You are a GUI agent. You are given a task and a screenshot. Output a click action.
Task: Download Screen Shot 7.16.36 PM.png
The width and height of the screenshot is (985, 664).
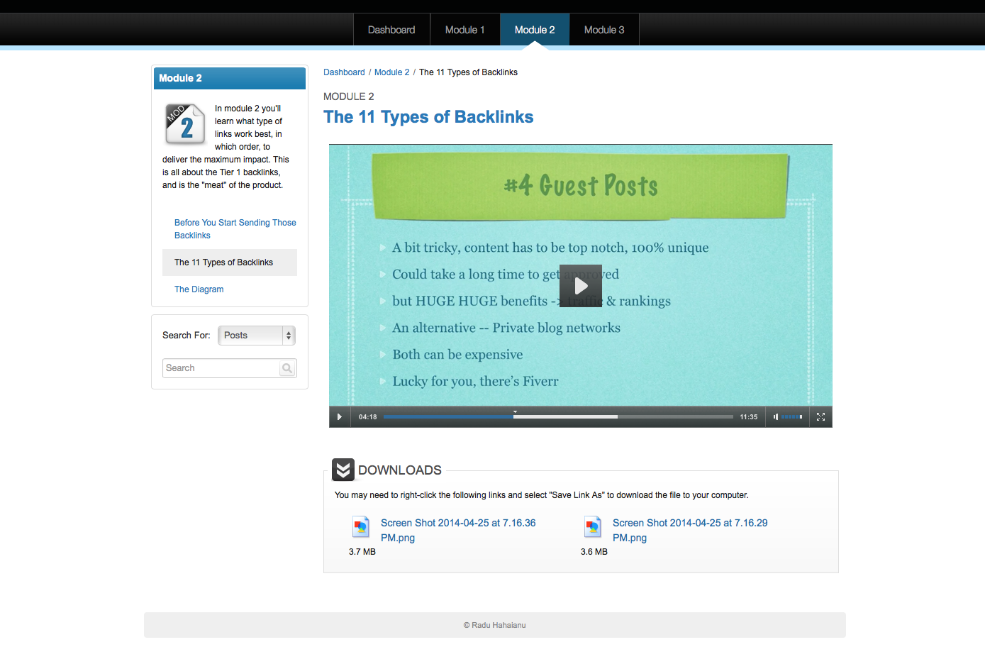coord(457,530)
